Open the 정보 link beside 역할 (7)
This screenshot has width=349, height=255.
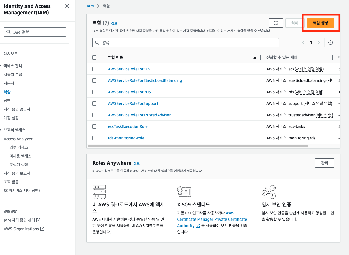pyautogui.click(x=114, y=24)
